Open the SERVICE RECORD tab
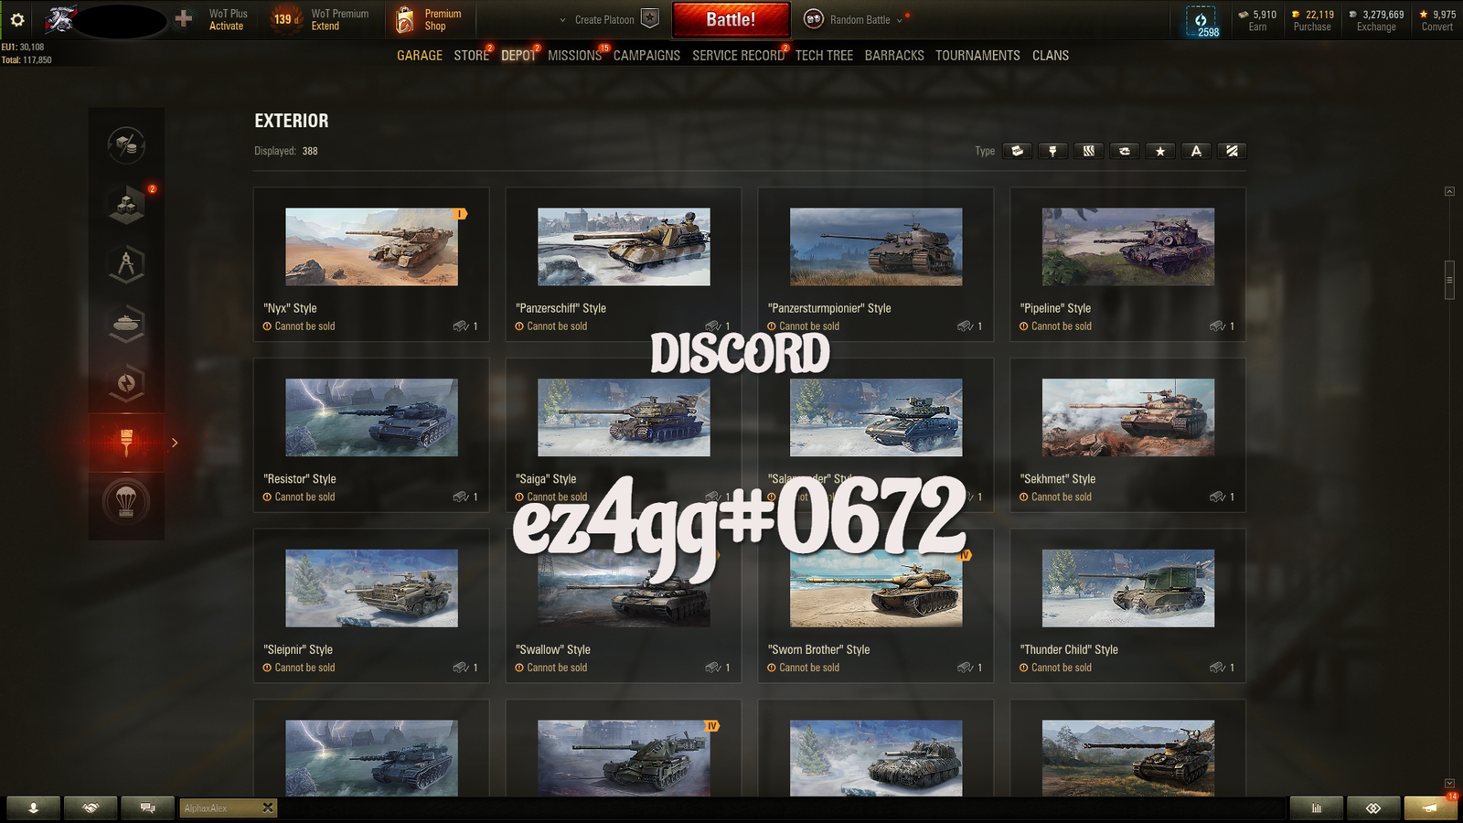The height and width of the screenshot is (823, 1463). pyautogui.click(x=738, y=56)
